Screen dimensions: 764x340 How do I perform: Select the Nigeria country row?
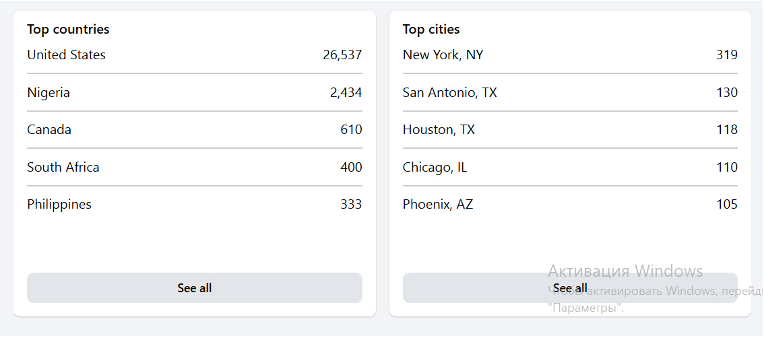[195, 92]
